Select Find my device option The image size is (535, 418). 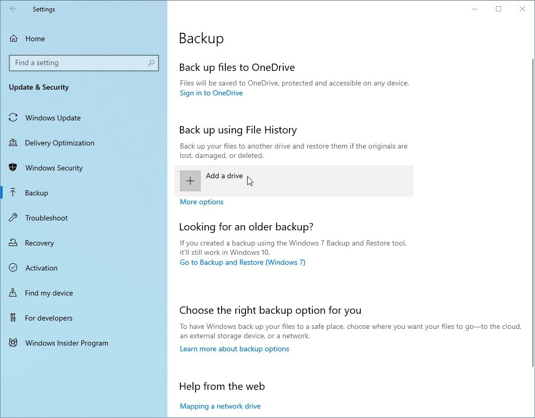tap(49, 293)
